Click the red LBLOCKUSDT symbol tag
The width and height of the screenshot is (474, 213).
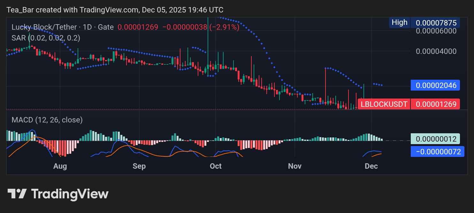pos(384,104)
